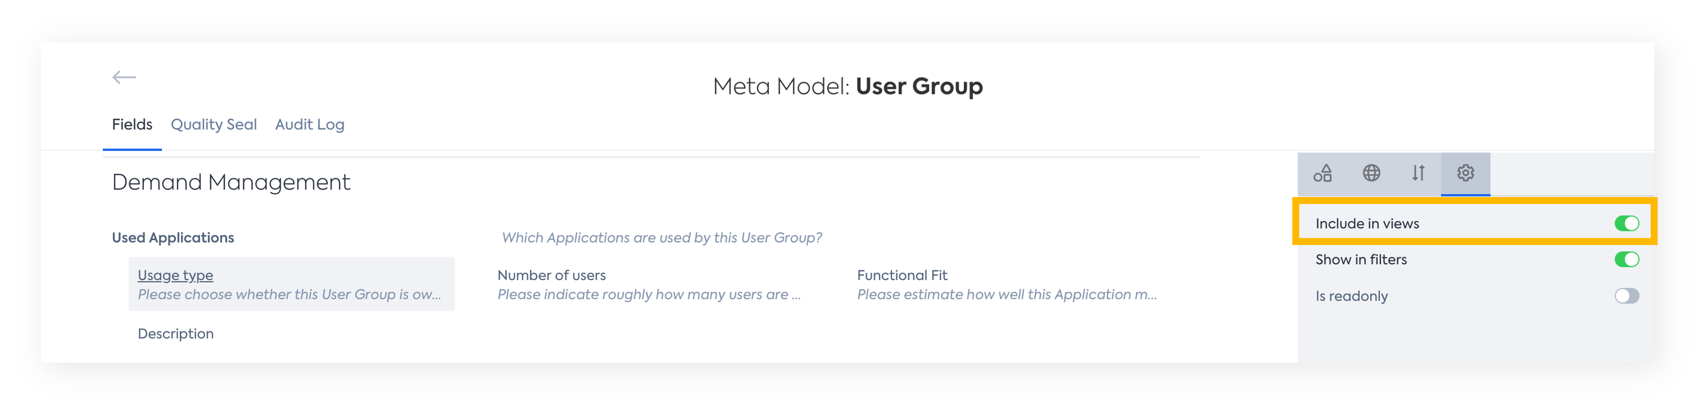The height and width of the screenshot is (414, 1706).
Task: Enable the Is readonly switch
Action: [x=1626, y=295]
